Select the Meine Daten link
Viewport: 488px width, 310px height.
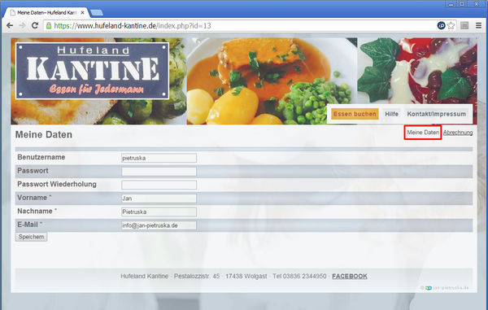(x=423, y=133)
